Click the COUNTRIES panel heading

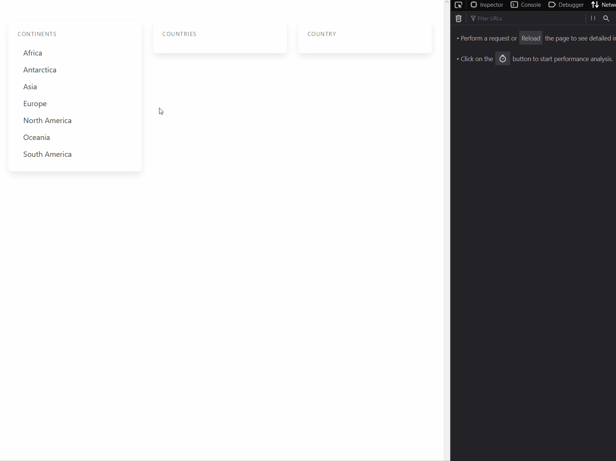(179, 34)
